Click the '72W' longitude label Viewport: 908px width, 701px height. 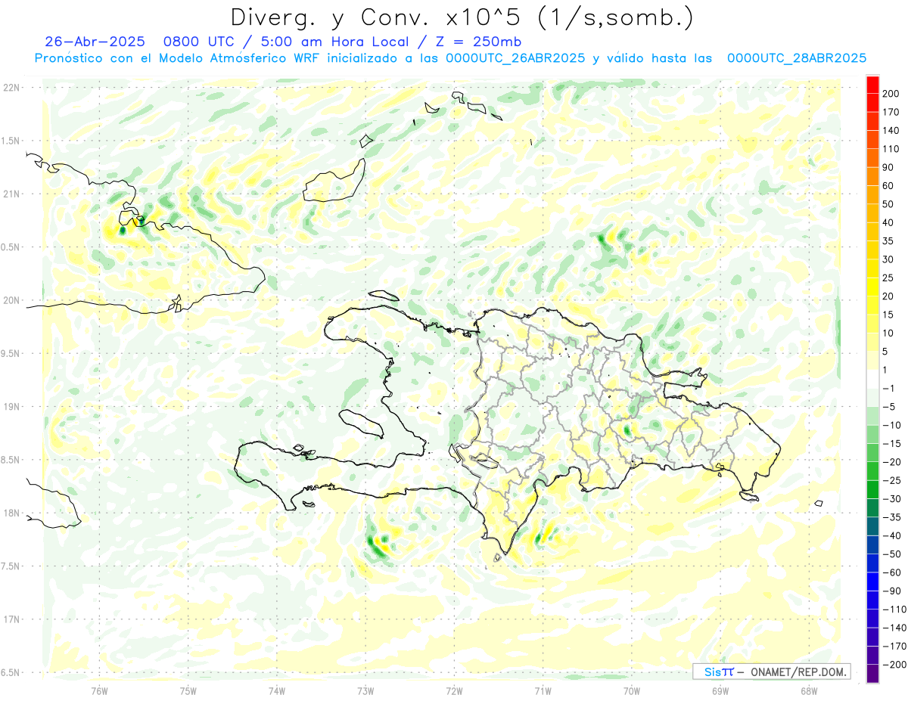click(x=454, y=690)
